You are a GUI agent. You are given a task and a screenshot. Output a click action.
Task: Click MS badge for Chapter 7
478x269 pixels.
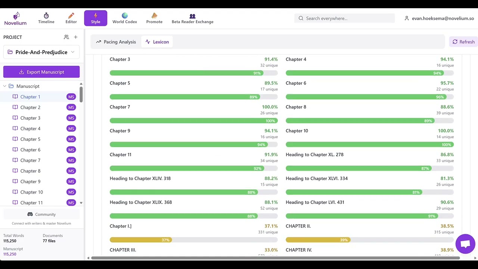point(71,160)
